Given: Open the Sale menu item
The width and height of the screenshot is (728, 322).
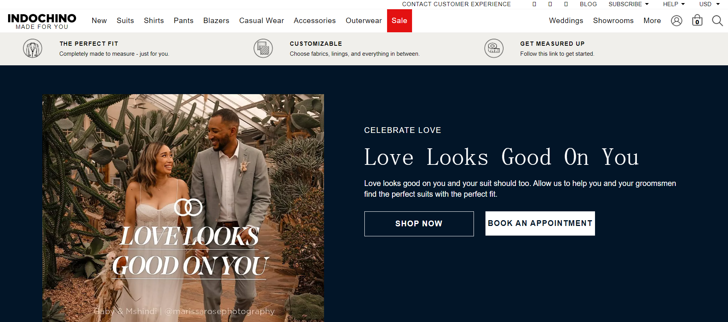Looking at the screenshot, I should [x=399, y=21].
